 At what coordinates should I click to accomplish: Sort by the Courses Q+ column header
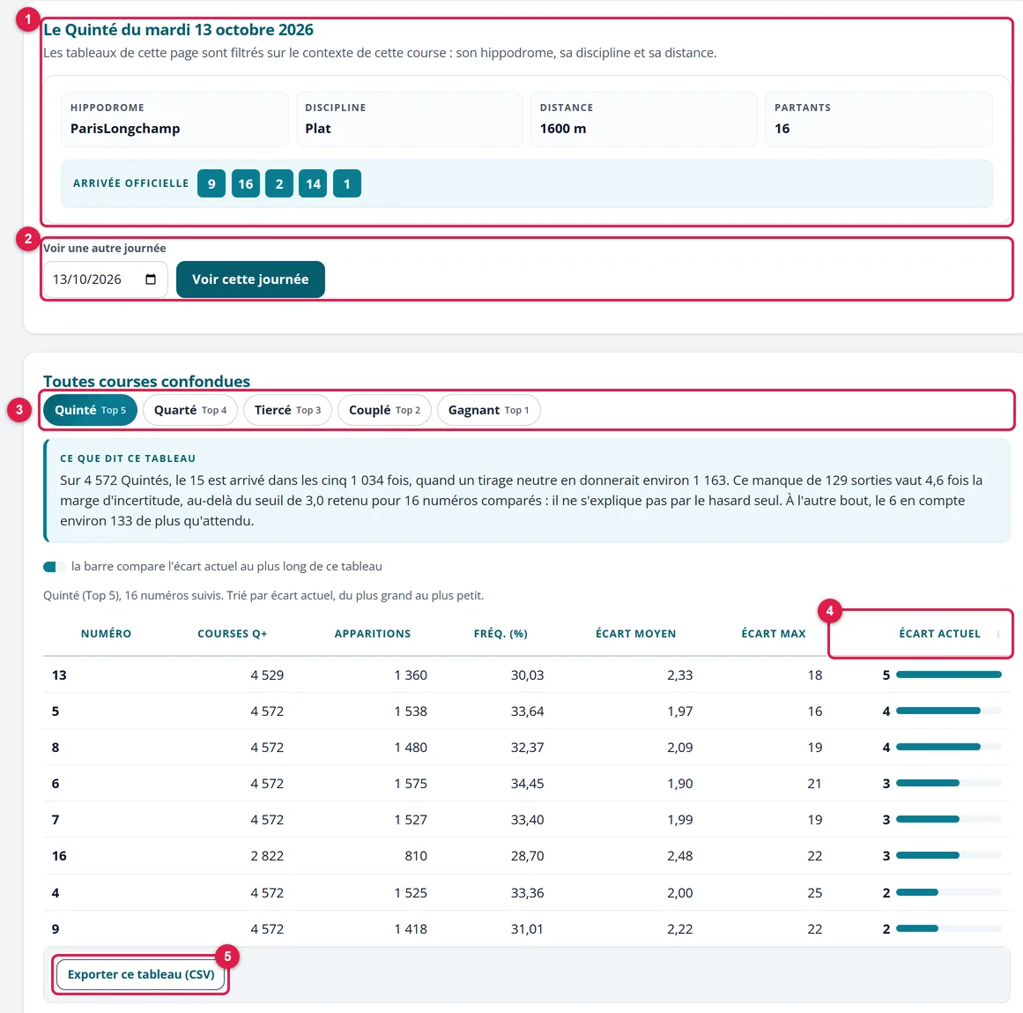pos(233,634)
